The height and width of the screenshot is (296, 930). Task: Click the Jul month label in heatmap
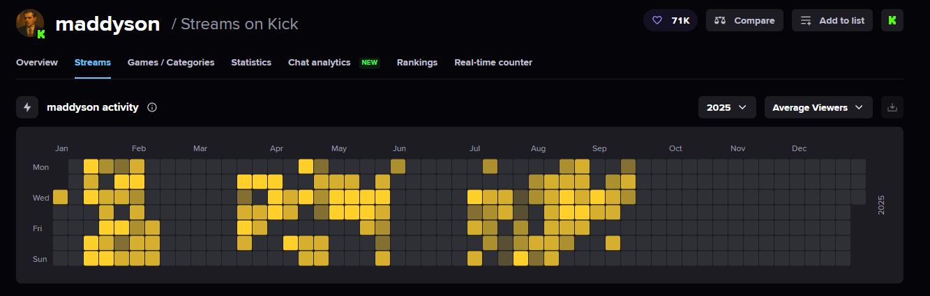474,148
